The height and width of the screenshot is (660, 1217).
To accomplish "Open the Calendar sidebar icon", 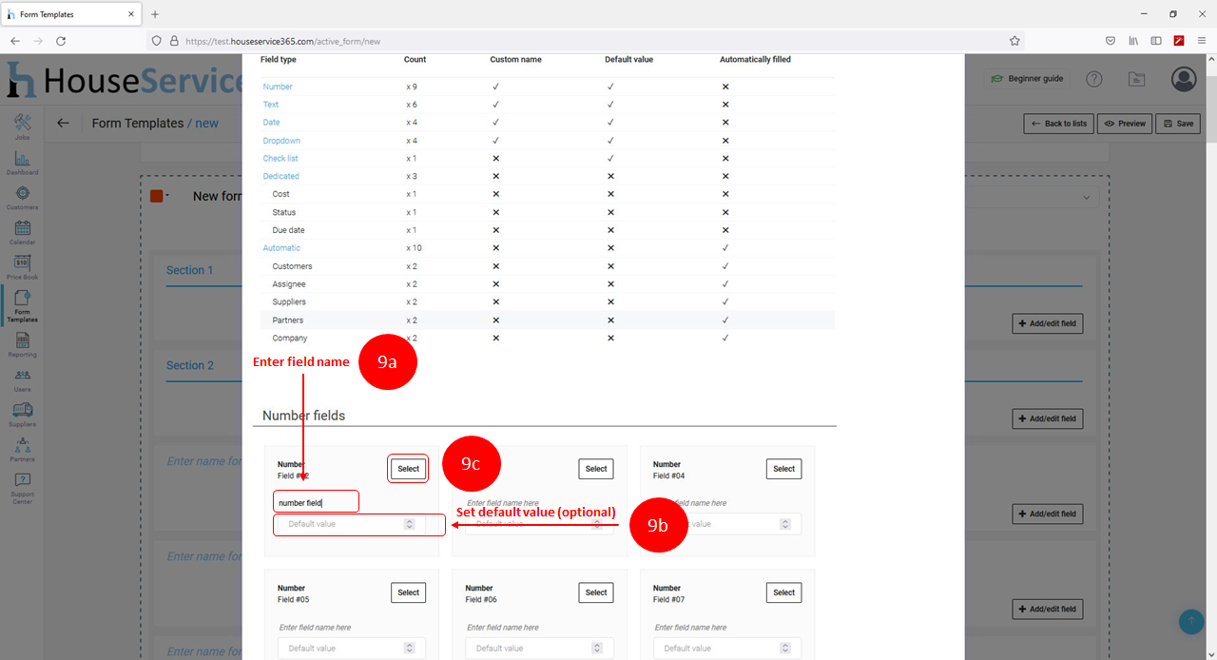I will [x=22, y=232].
